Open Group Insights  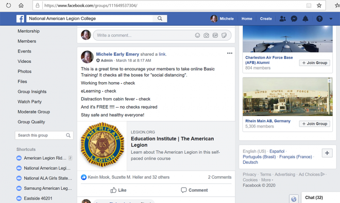pyautogui.click(x=32, y=92)
